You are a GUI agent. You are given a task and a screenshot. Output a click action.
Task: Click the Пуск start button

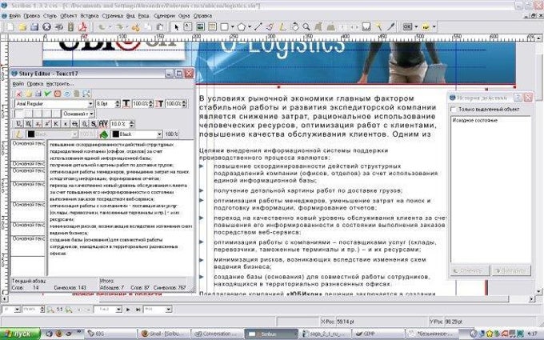point(16,330)
